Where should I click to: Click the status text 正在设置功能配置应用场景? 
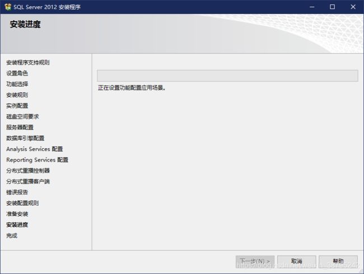point(132,88)
